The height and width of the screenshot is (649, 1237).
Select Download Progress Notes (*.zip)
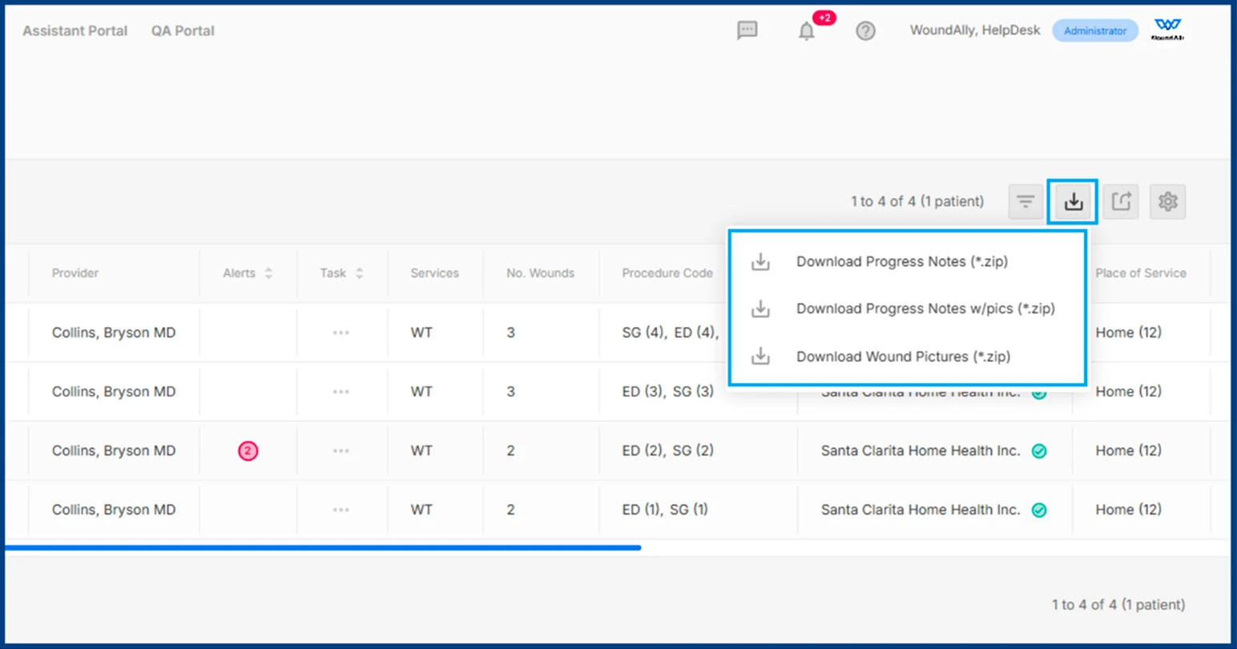[x=901, y=261]
